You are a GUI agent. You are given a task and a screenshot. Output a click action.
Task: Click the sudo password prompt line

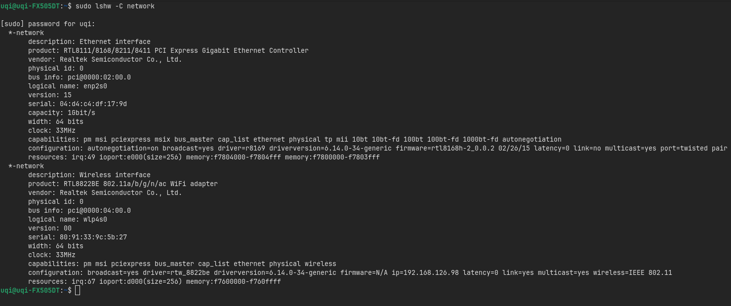point(48,24)
